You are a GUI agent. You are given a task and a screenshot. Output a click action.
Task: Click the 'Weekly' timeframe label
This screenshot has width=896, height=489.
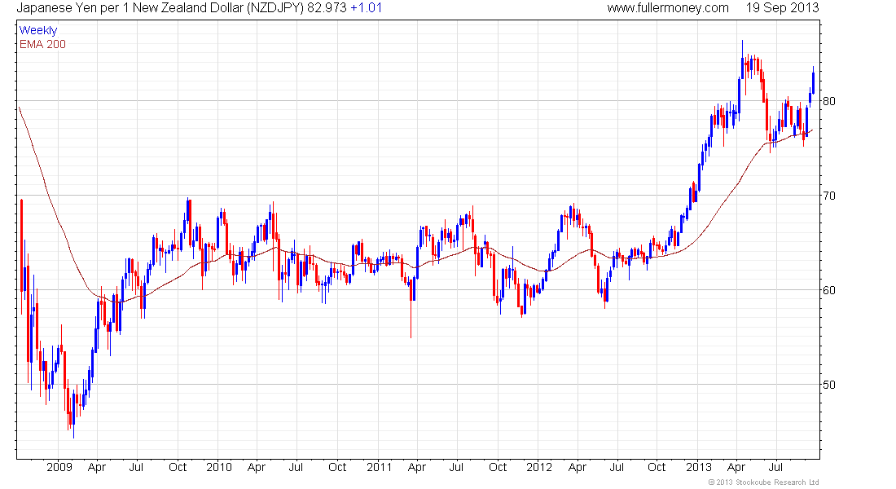tap(38, 30)
